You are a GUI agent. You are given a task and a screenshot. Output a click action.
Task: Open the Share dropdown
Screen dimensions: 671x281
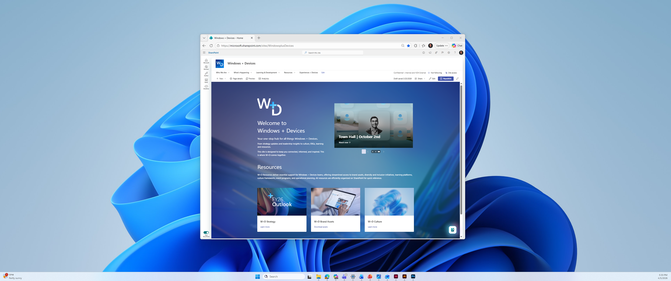(420, 79)
